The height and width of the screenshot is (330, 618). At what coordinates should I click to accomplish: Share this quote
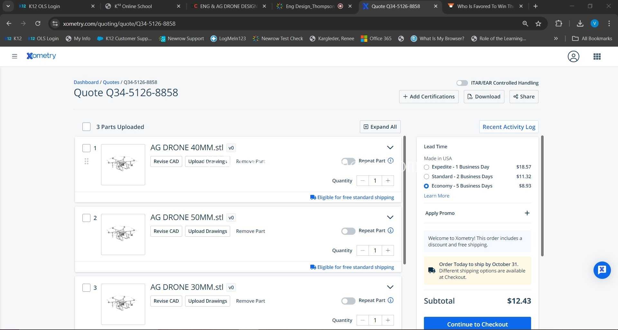524,97
